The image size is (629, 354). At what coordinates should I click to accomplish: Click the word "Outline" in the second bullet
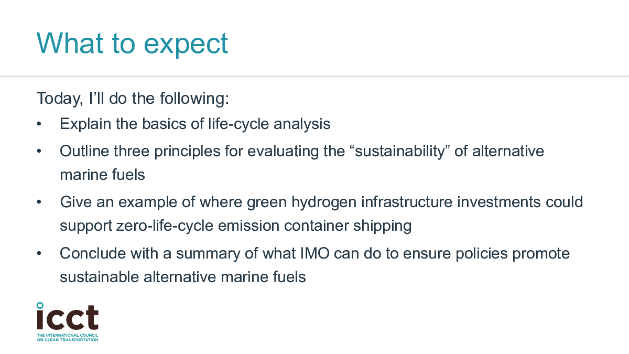84,151
